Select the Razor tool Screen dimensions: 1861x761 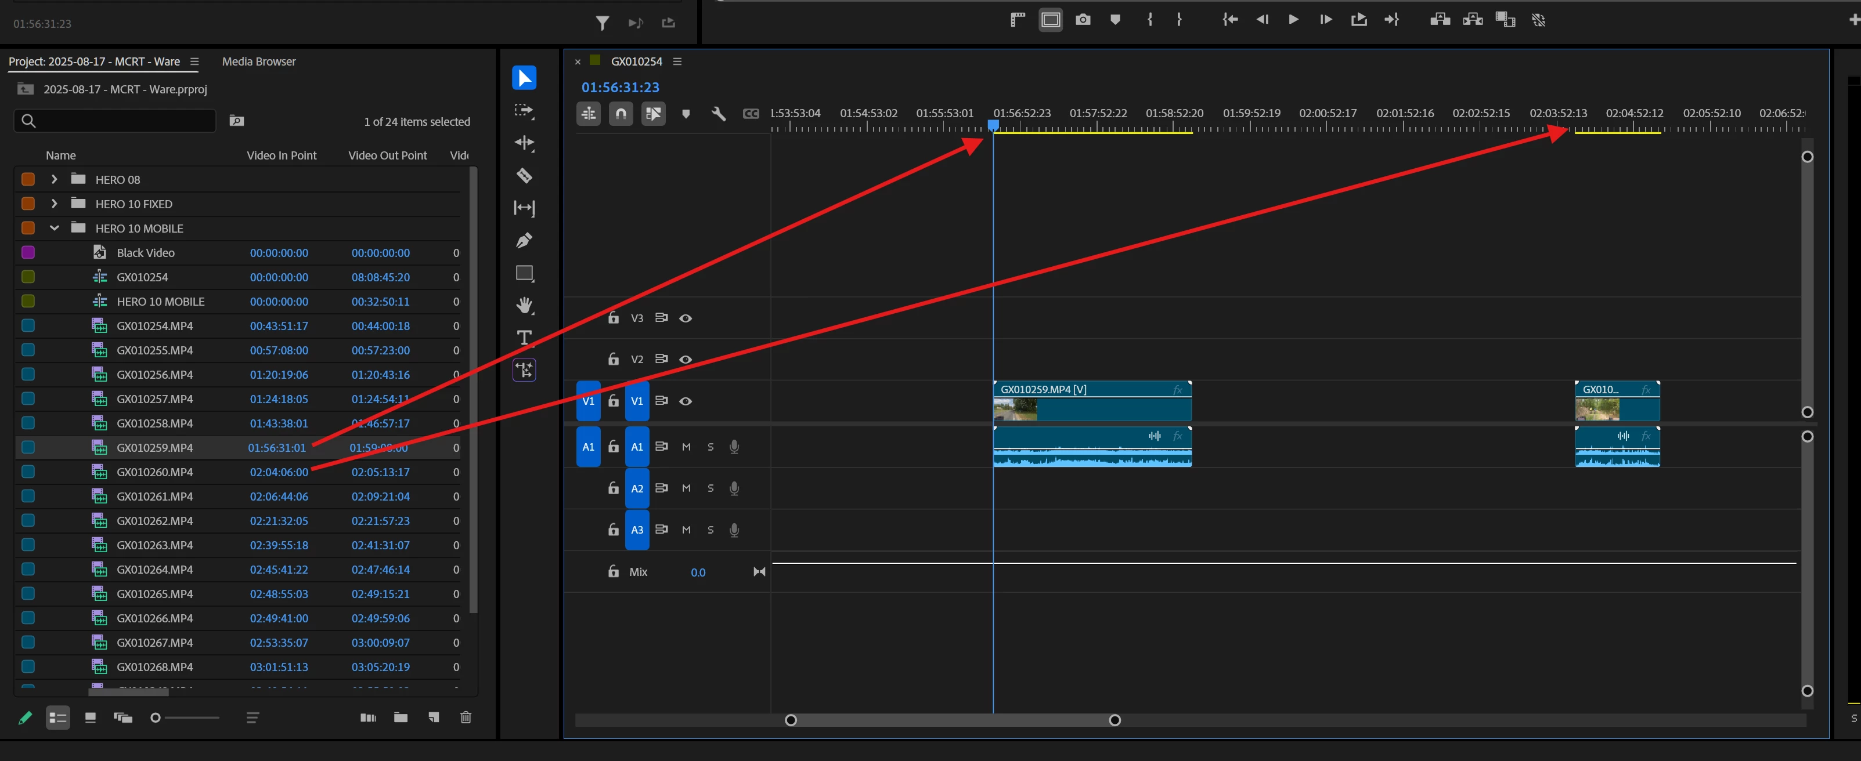(524, 175)
